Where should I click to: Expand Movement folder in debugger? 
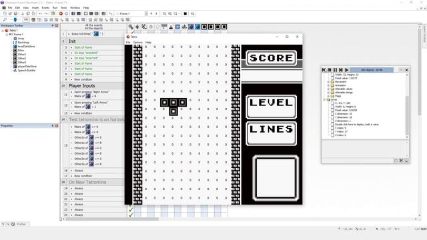coord(328,81)
